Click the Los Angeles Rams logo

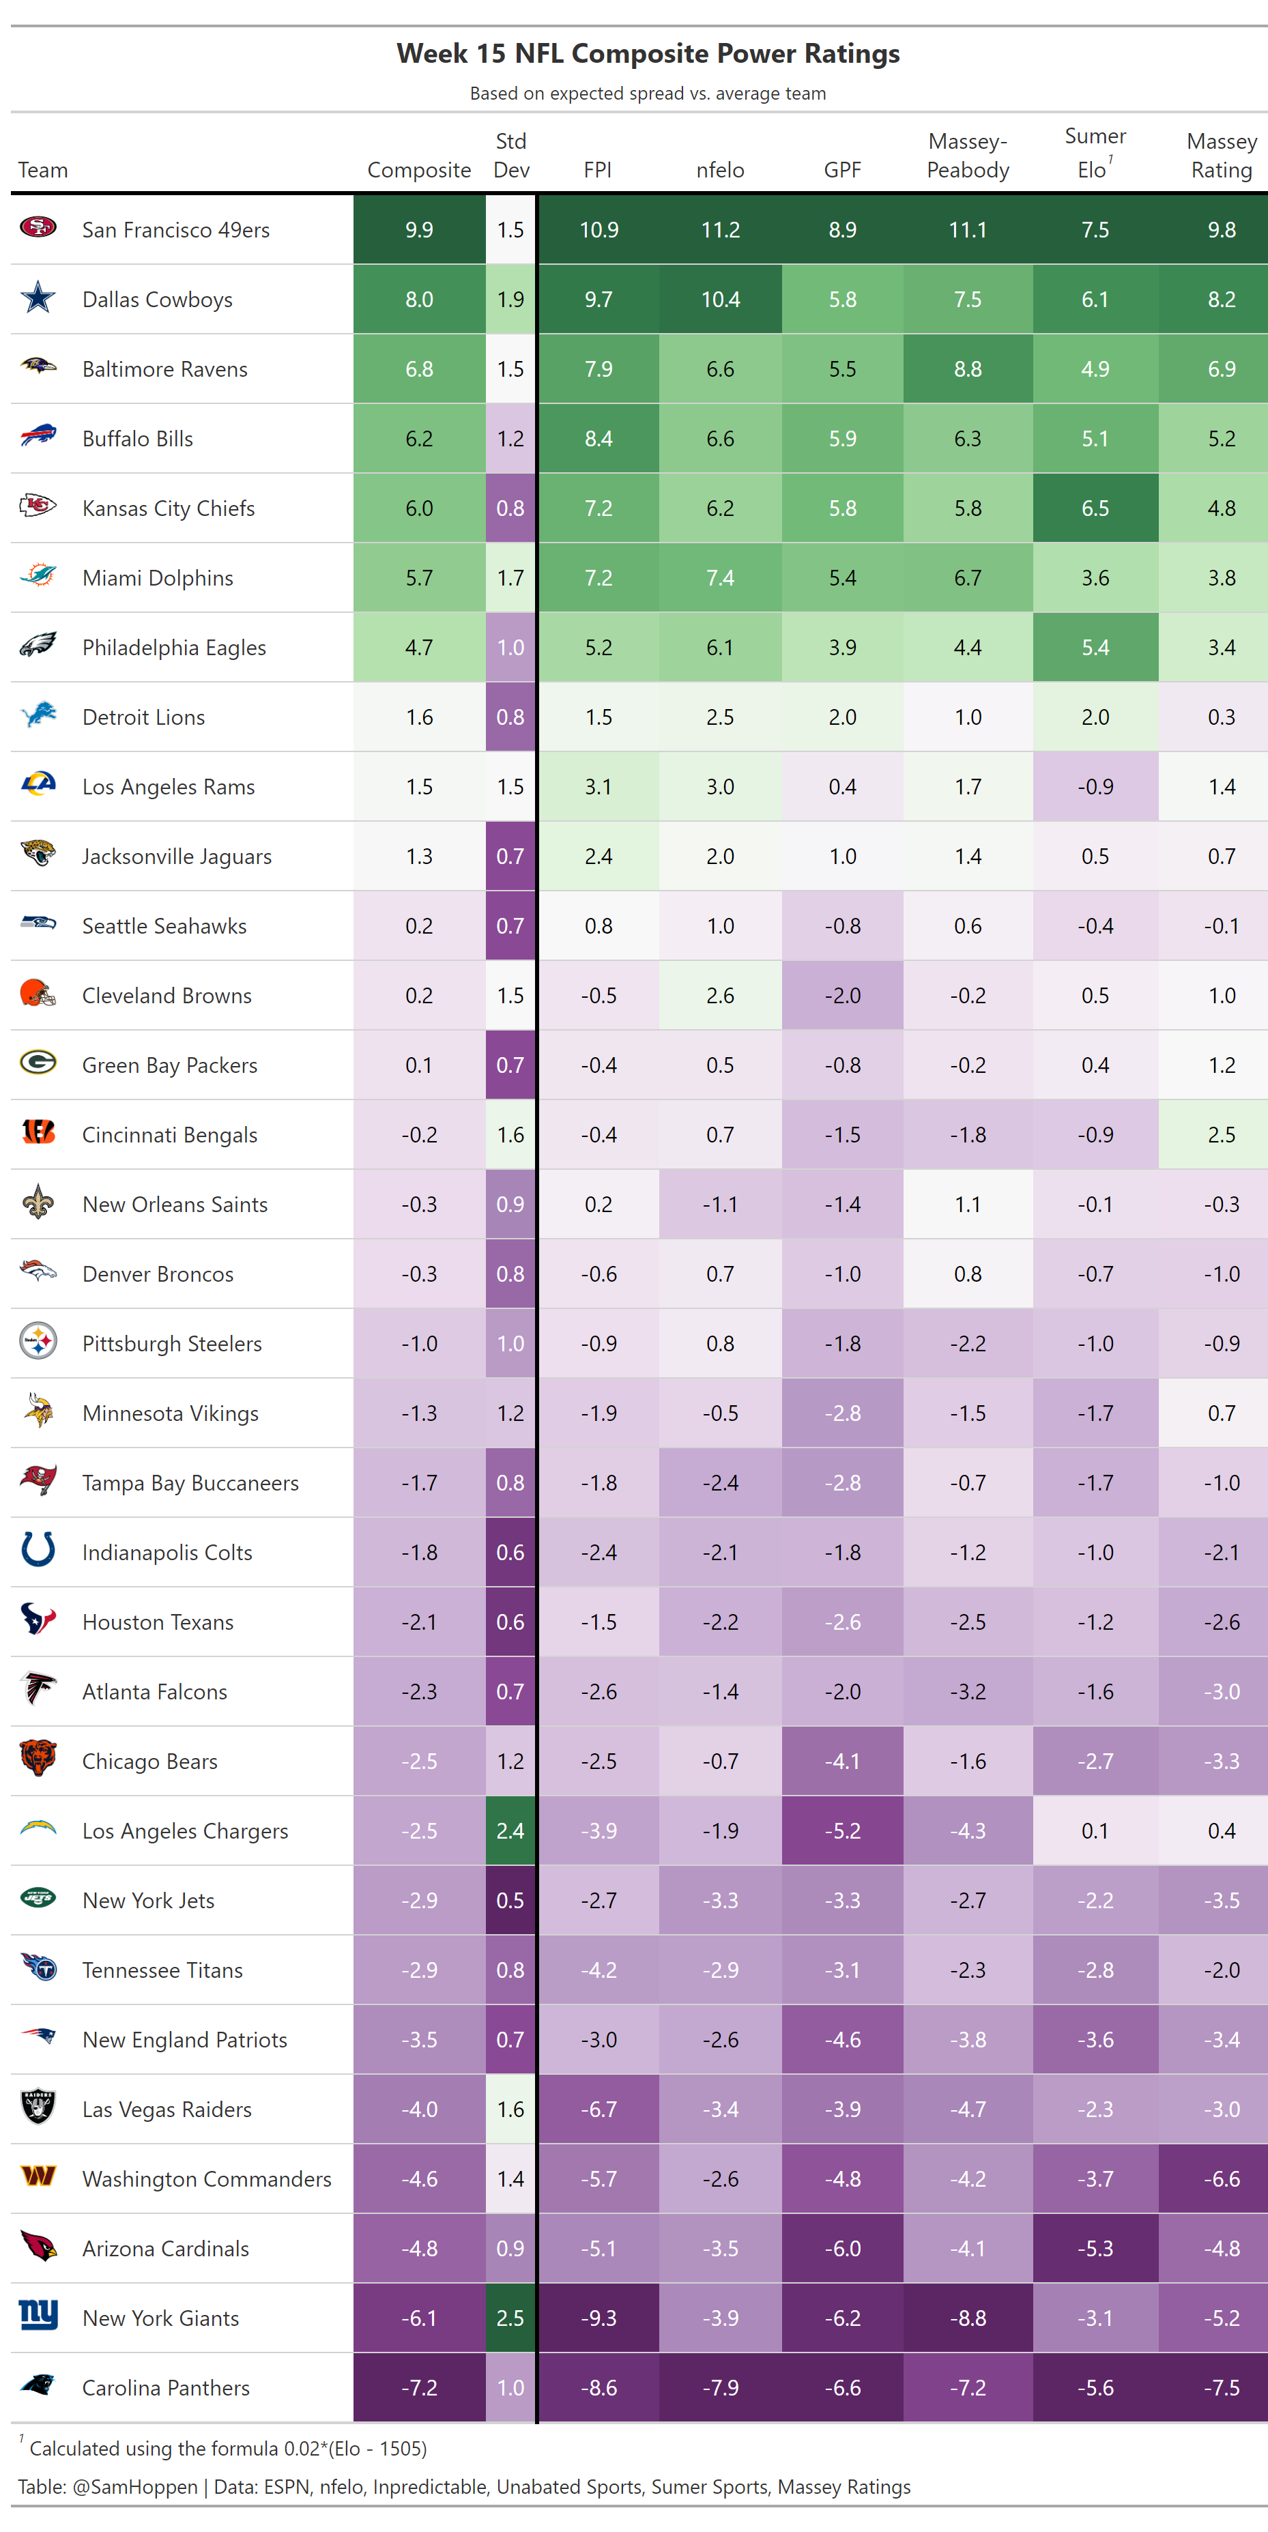38,786
